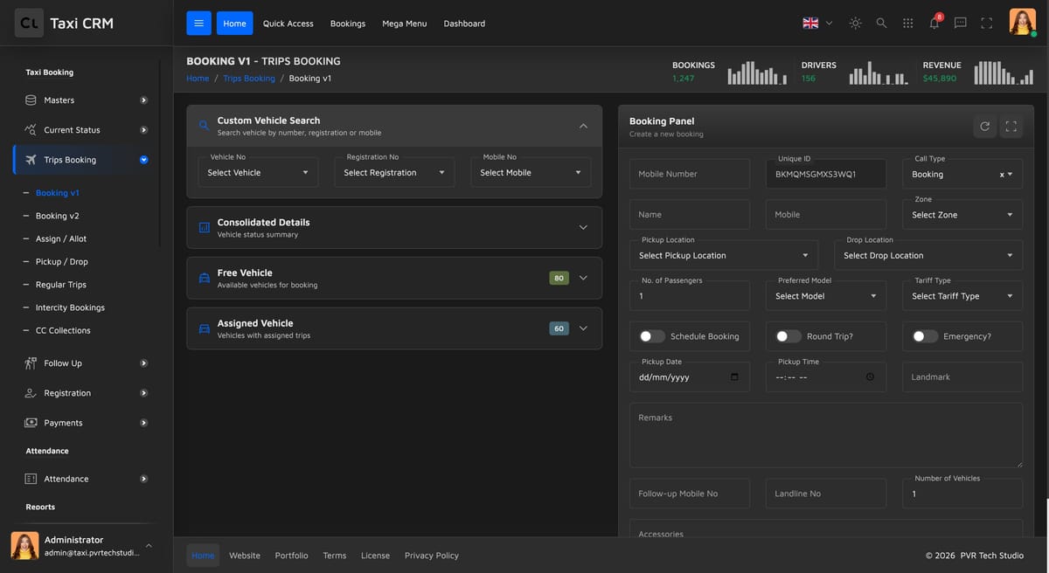Open the Pickup Location dropdown
Screen dimensions: 1049x573
(x=724, y=255)
